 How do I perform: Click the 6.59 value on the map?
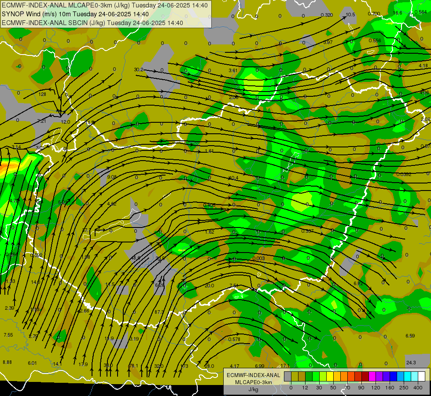click(x=410, y=336)
